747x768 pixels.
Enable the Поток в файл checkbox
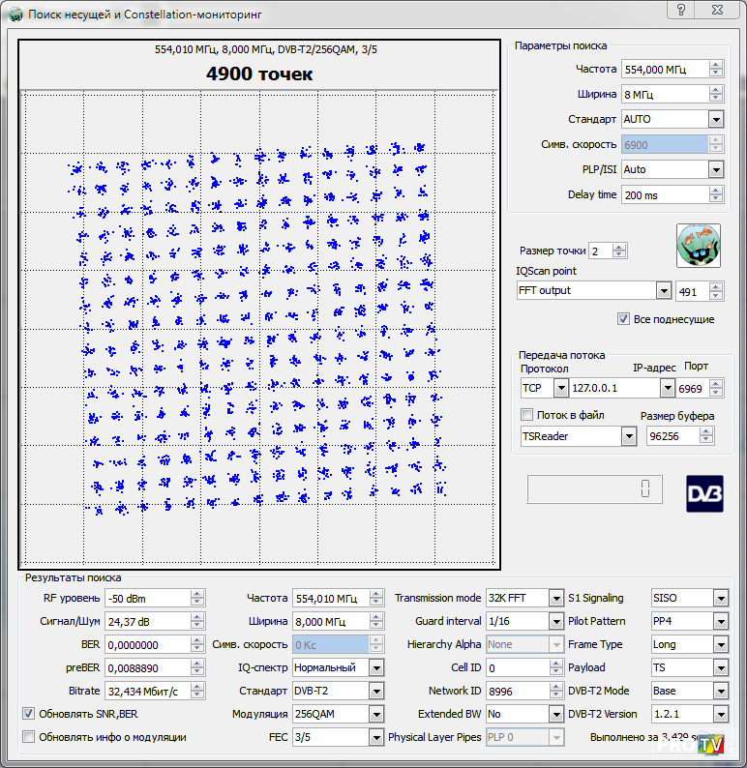[x=527, y=415]
